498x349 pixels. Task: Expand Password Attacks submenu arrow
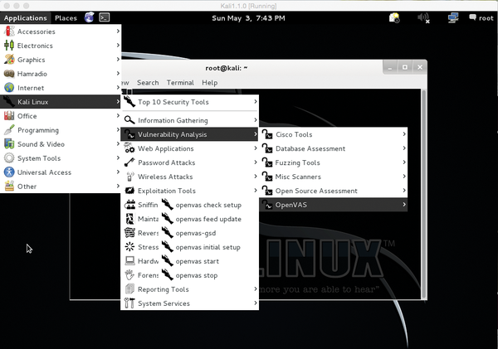(x=256, y=162)
